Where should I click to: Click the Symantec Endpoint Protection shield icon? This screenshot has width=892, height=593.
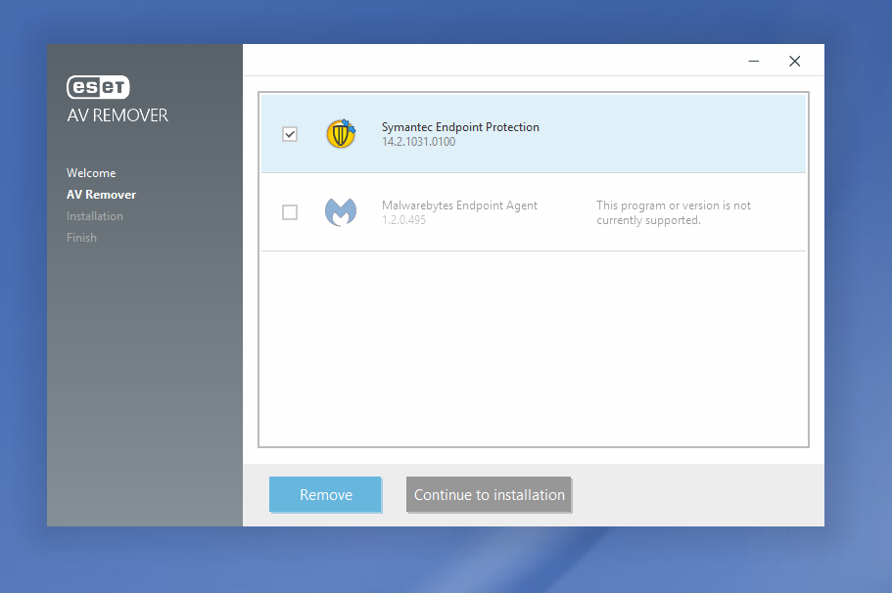coord(341,134)
